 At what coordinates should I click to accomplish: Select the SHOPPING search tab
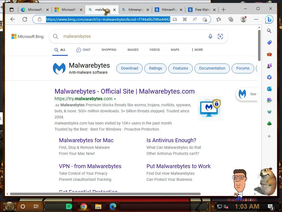click(109, 50)
